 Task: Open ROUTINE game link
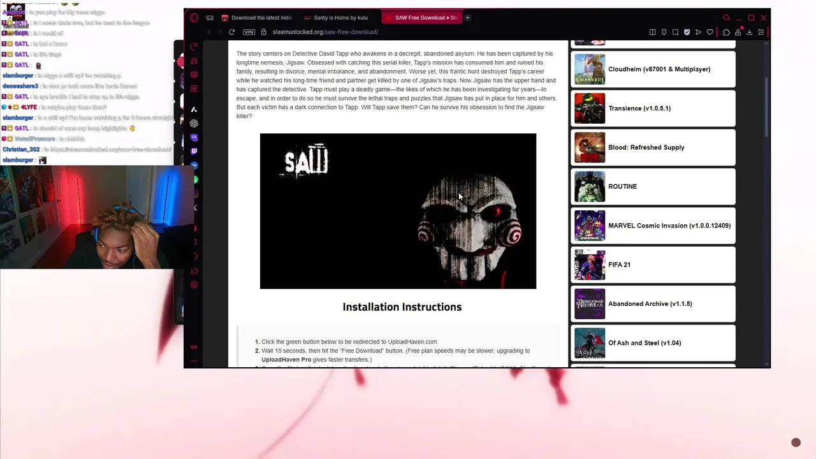(623, 187)
